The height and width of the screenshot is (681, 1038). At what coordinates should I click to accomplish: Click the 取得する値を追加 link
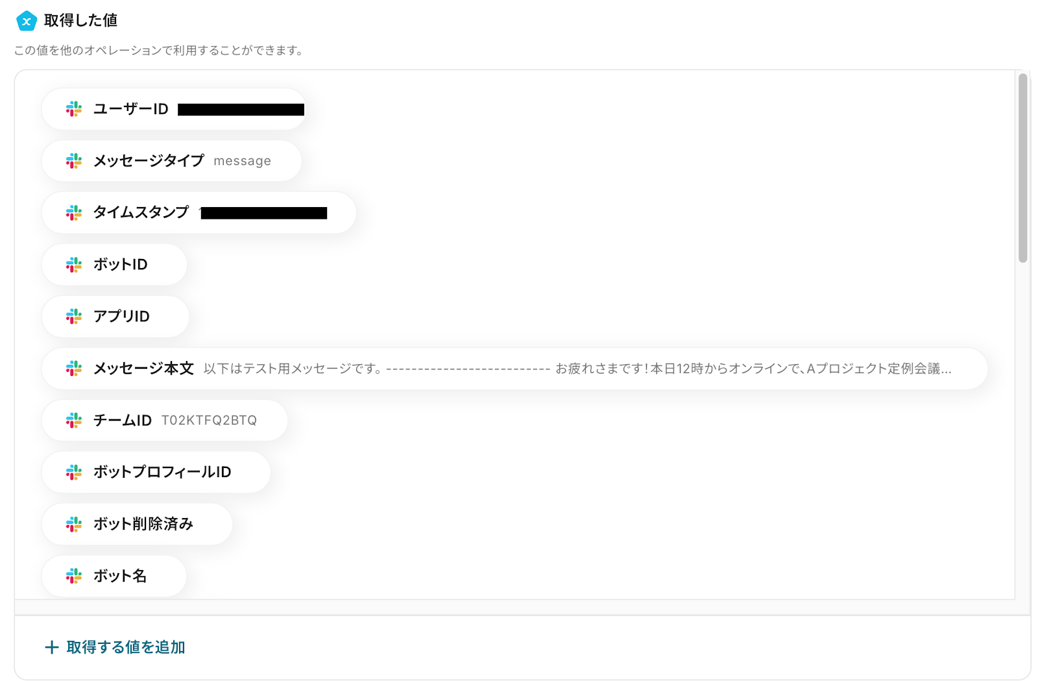click(x=126, y=647)
